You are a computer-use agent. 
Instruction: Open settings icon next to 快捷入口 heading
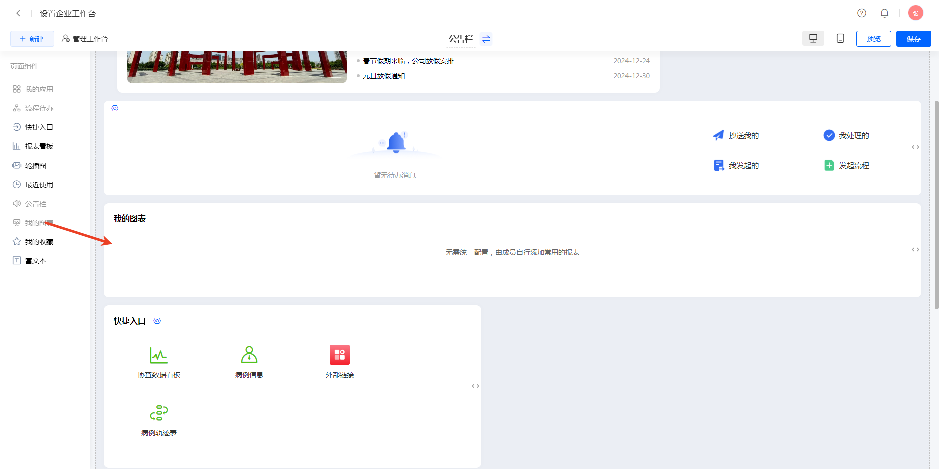point(157,321)
